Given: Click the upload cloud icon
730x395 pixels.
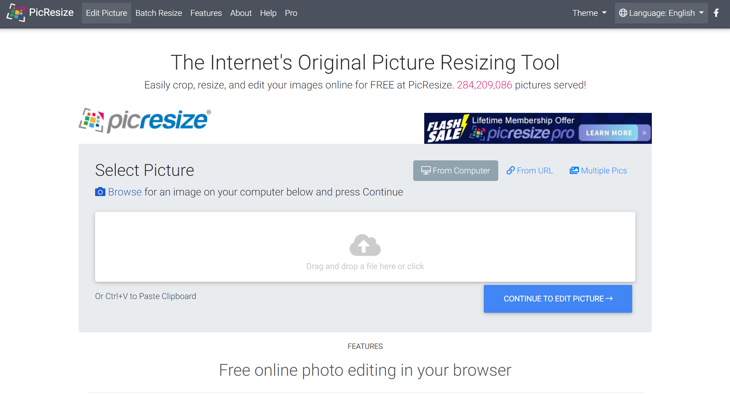Looking at the screenshot, I should point(365,245).
